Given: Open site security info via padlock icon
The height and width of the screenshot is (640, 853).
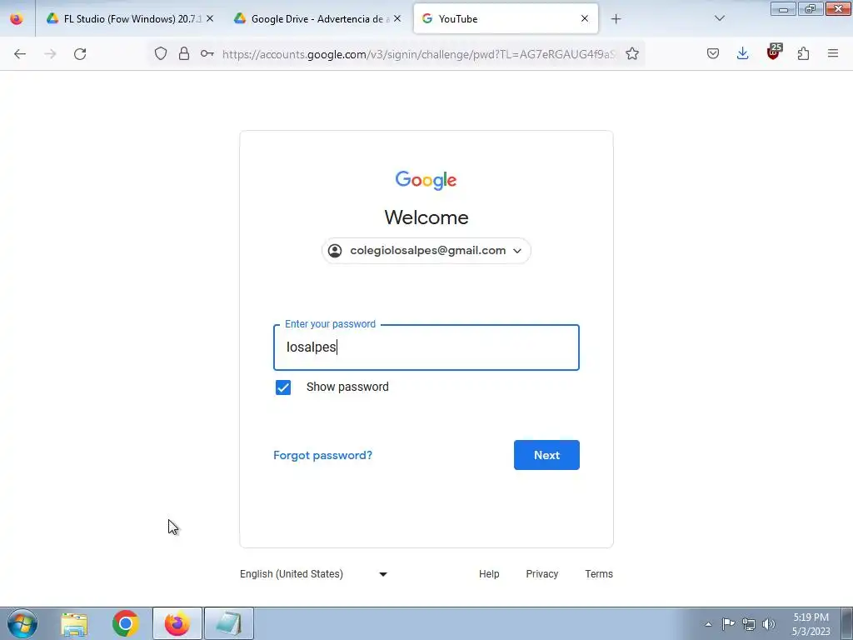Looking at the screenshot, I should (184, 53).
